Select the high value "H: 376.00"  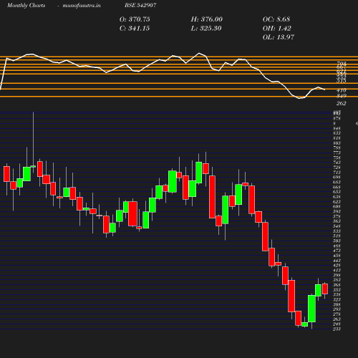(207, 19)
